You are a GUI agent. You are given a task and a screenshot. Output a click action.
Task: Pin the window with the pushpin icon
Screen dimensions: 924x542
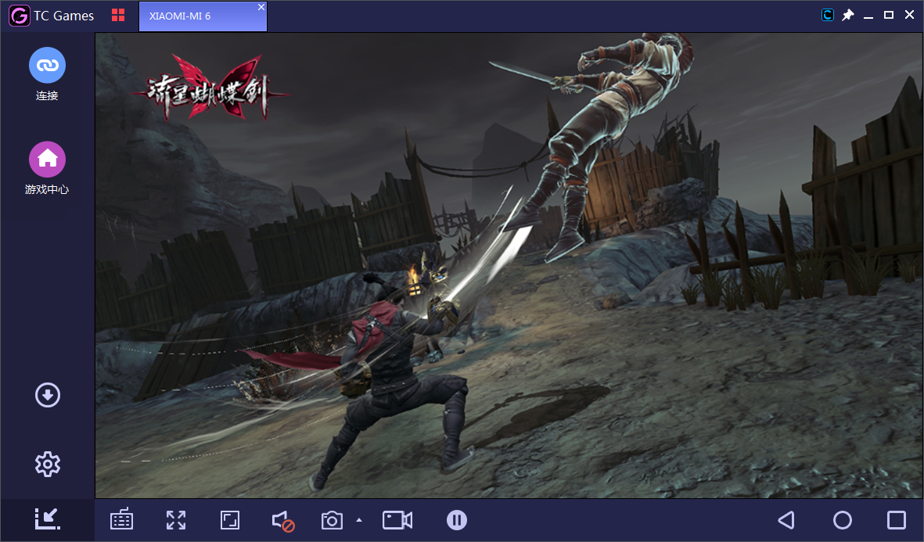point(848,15)
